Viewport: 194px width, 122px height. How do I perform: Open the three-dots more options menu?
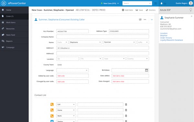145,19
